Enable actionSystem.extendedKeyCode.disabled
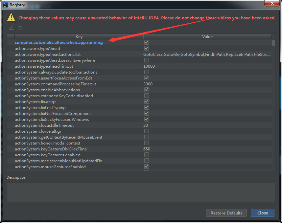 click(146, 96)
